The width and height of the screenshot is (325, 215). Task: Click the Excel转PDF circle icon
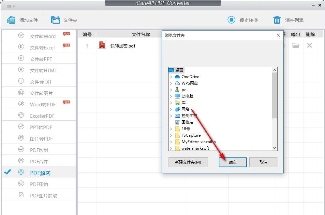pyautogui.click(x=21, y=115)
